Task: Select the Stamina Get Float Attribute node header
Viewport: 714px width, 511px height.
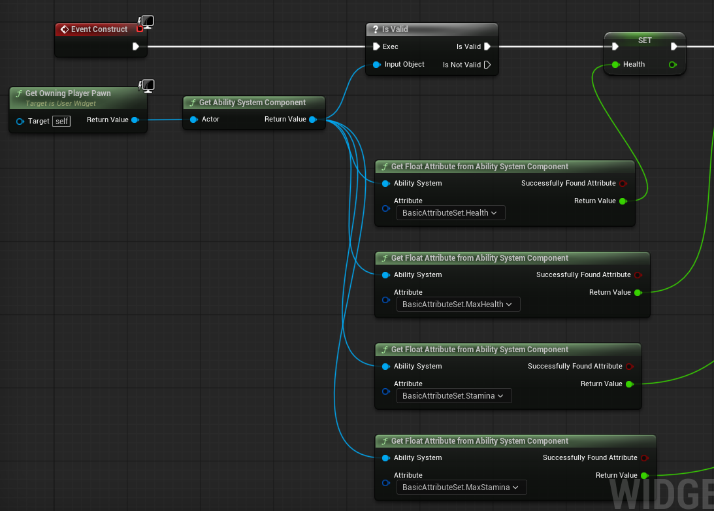Action: pyautogui.click(x=508, y=350)
